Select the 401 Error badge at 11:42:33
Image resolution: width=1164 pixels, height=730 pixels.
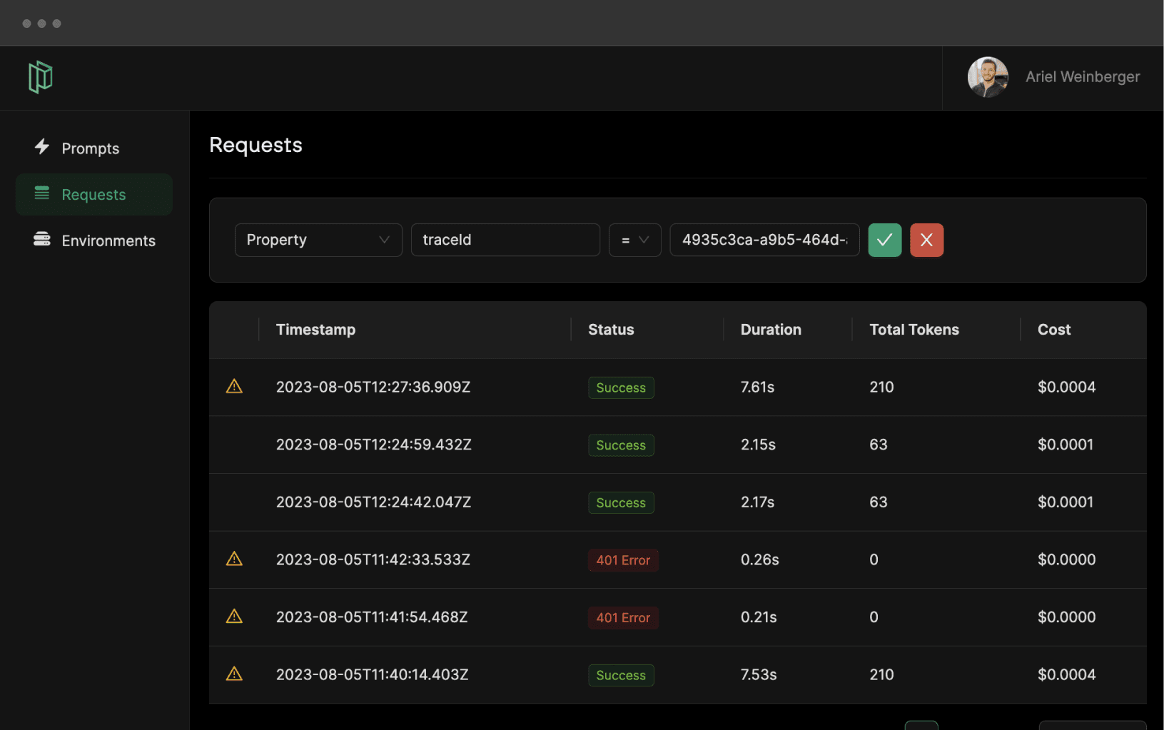623,560
